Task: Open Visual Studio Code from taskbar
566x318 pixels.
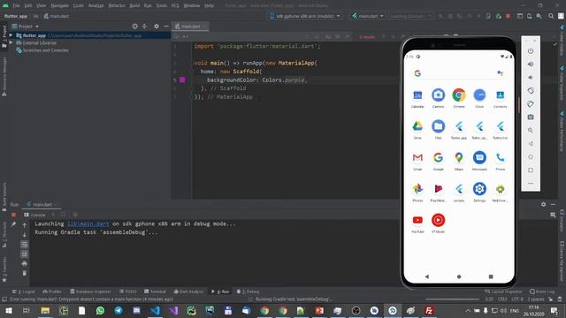Action: [155, 310]
